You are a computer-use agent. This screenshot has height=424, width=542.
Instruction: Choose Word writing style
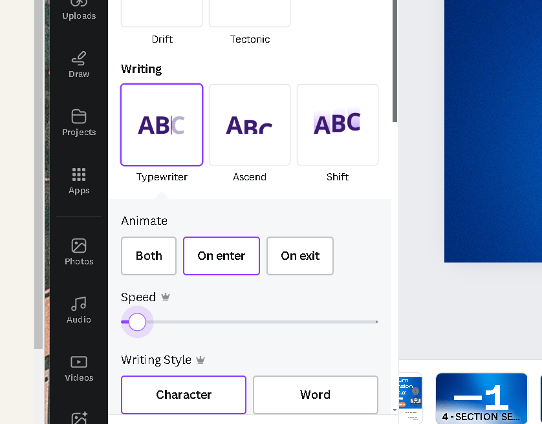[x=315, y=395]
